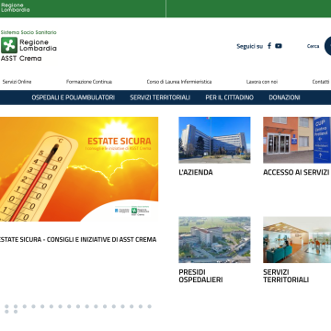The height and width of the screenshot is (331, 331).
Task: Open the Ospedali e Poliambulatori menu
Action: click(x=74, y=97)
